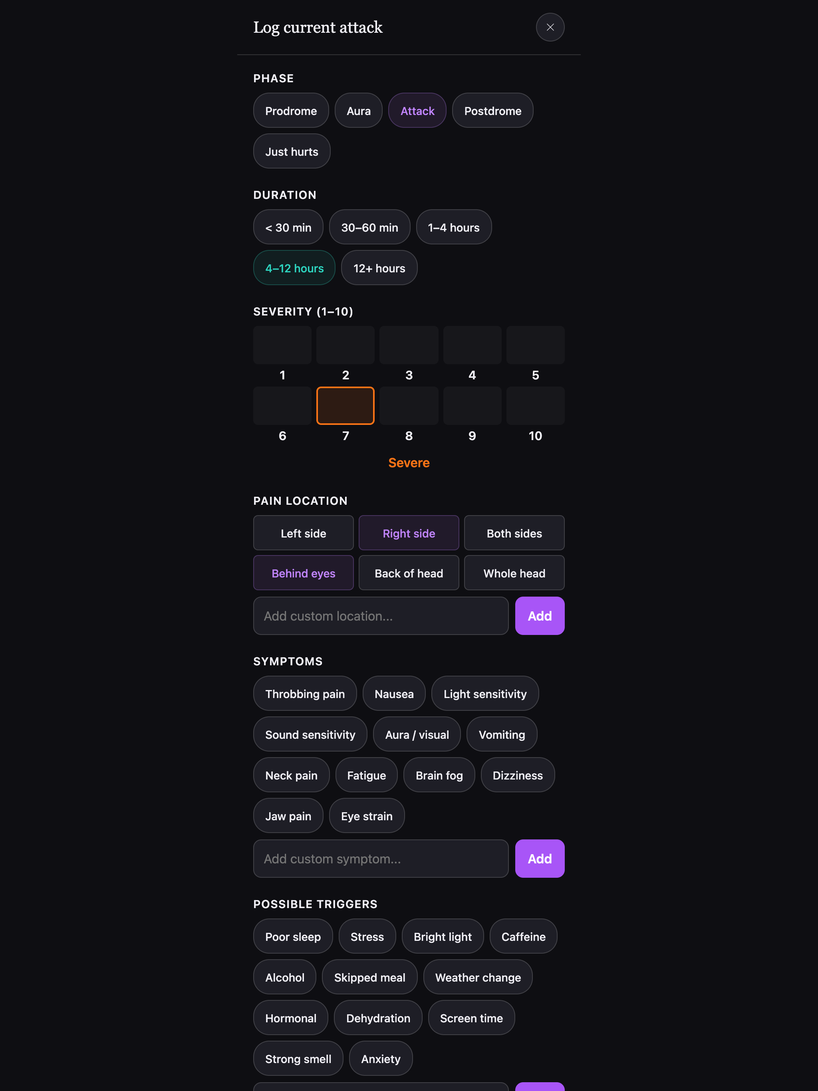Focus the Add custom symptom field
Image resolution: width=818 pixels, height=1091 pixels.
point(381,858)
